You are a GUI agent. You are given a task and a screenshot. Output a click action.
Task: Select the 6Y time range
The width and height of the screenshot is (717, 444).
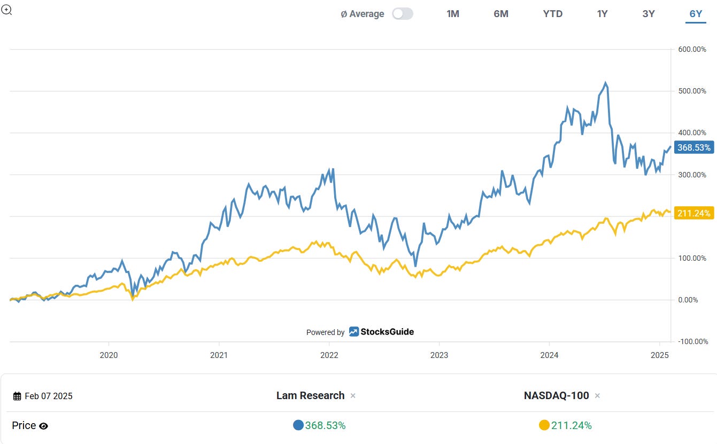[x=696, y=14]
